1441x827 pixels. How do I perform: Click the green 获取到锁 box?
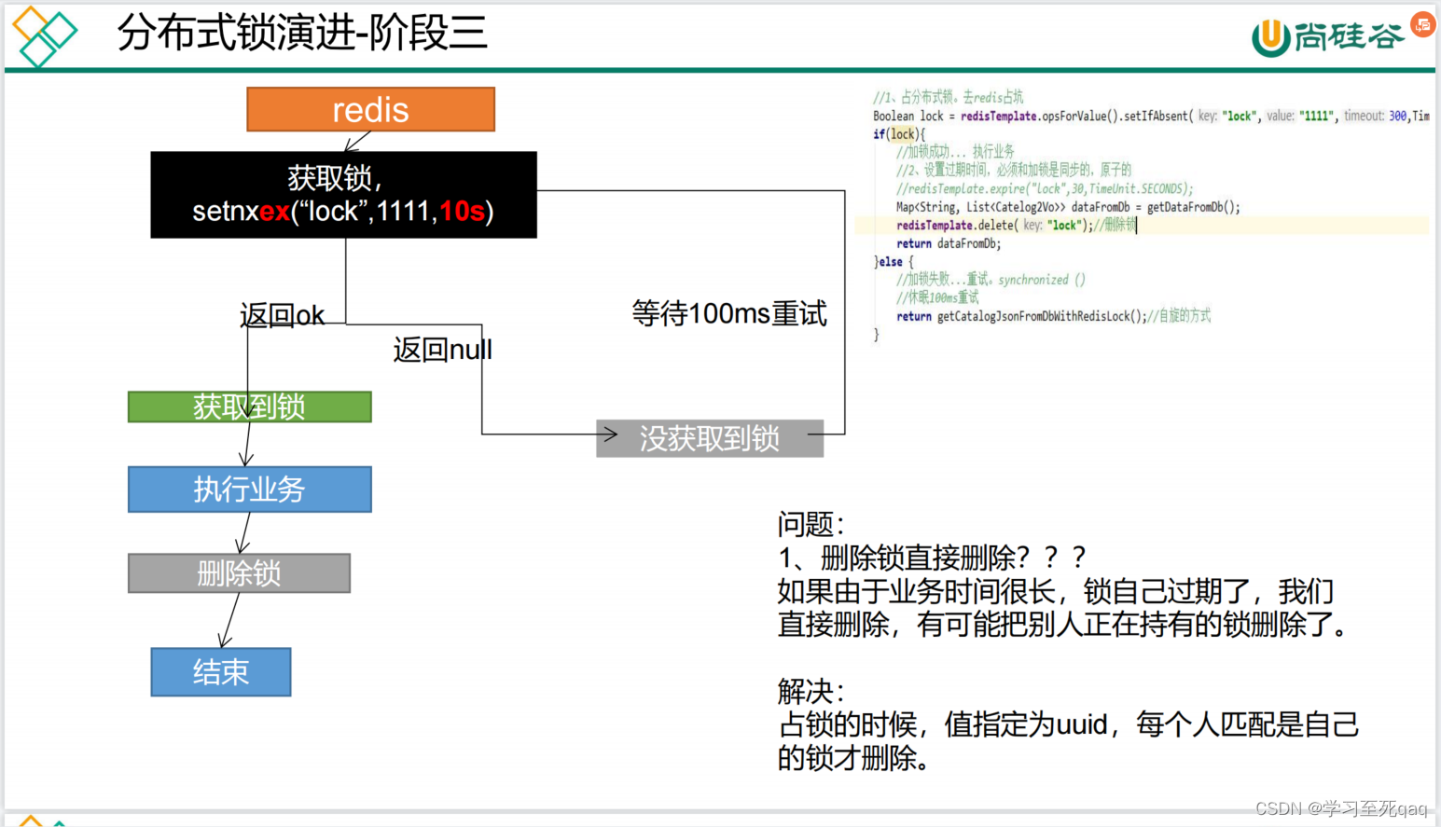click(250, 407)
